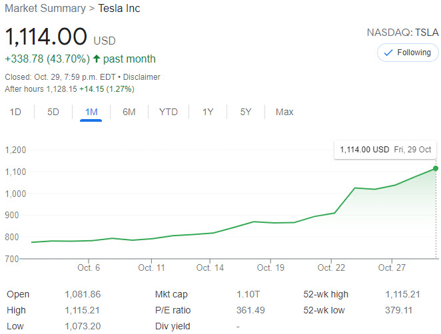
Task: Click the +338.78 (43.70%) change text
Action: click(47, 59)
